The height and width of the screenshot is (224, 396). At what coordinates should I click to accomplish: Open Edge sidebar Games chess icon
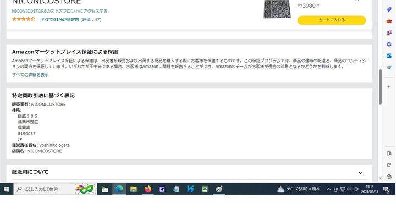click(x=389, y=32)
